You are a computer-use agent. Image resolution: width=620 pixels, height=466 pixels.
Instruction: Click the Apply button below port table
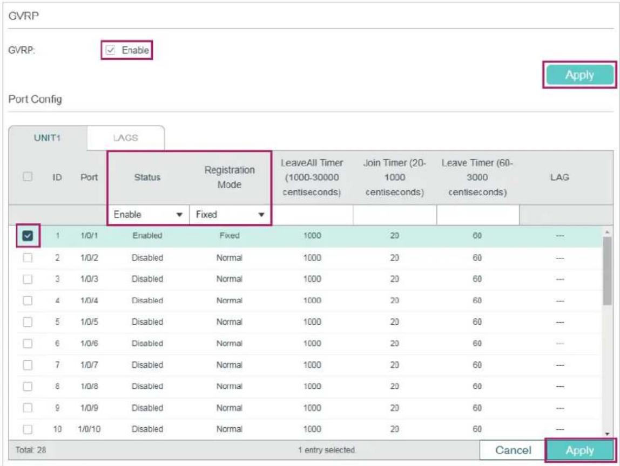point(579,450)
